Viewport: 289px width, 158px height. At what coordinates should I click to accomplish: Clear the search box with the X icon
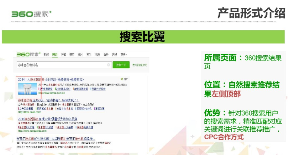[x=108, y=65]
